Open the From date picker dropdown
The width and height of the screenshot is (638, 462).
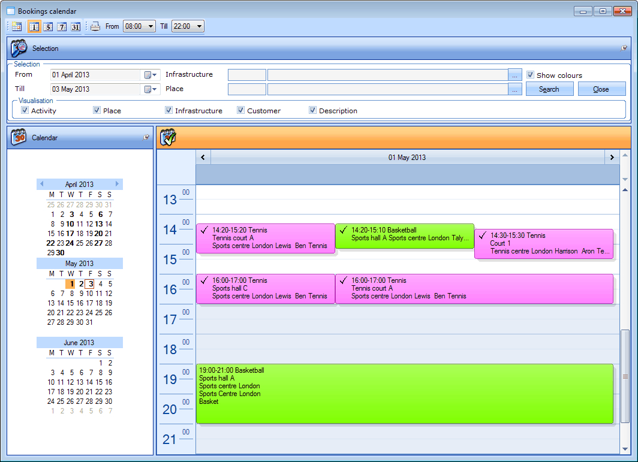150,75
